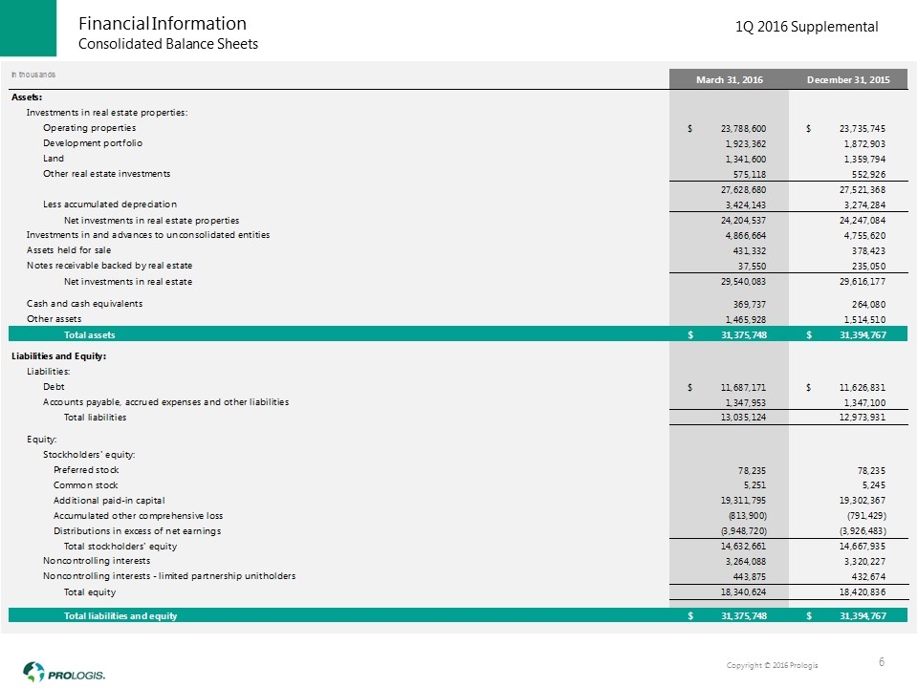918x688 pixels.
Task: Click the Financial Information title
Action: pos(162,23)
